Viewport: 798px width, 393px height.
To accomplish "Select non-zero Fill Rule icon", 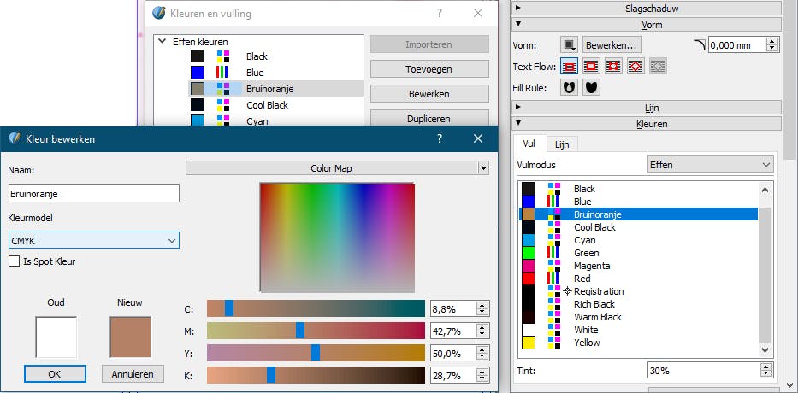I will (590, 86).
